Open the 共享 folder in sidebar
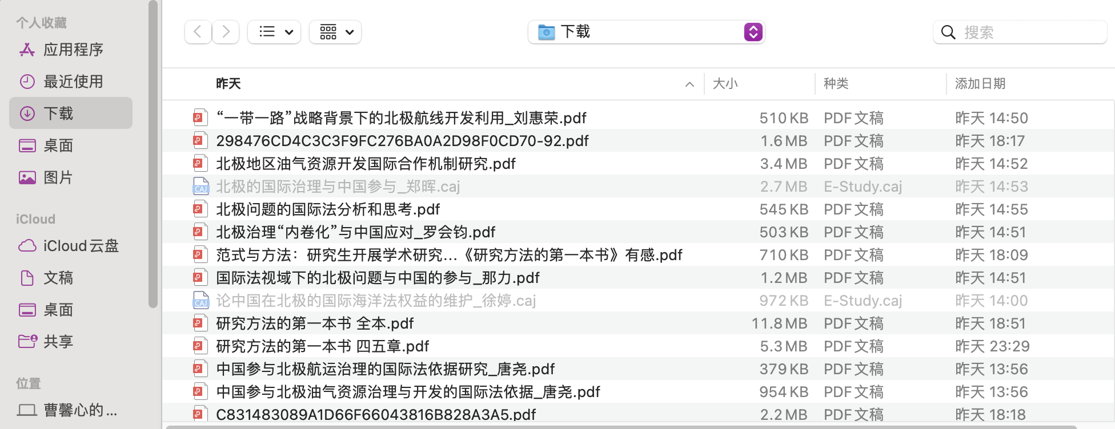Image resolution: width=1115 pixels, height=429 pixels. point(58,342)
